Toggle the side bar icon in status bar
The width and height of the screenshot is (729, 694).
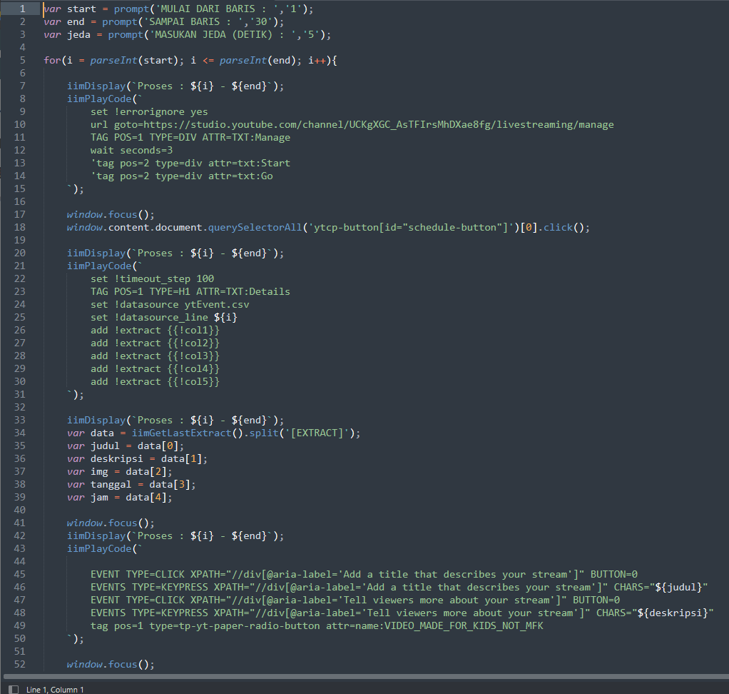[x=14, y=689]
